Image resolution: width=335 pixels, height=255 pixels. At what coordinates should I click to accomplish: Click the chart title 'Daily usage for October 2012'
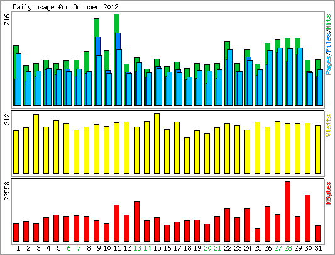[x=65, y=7]
